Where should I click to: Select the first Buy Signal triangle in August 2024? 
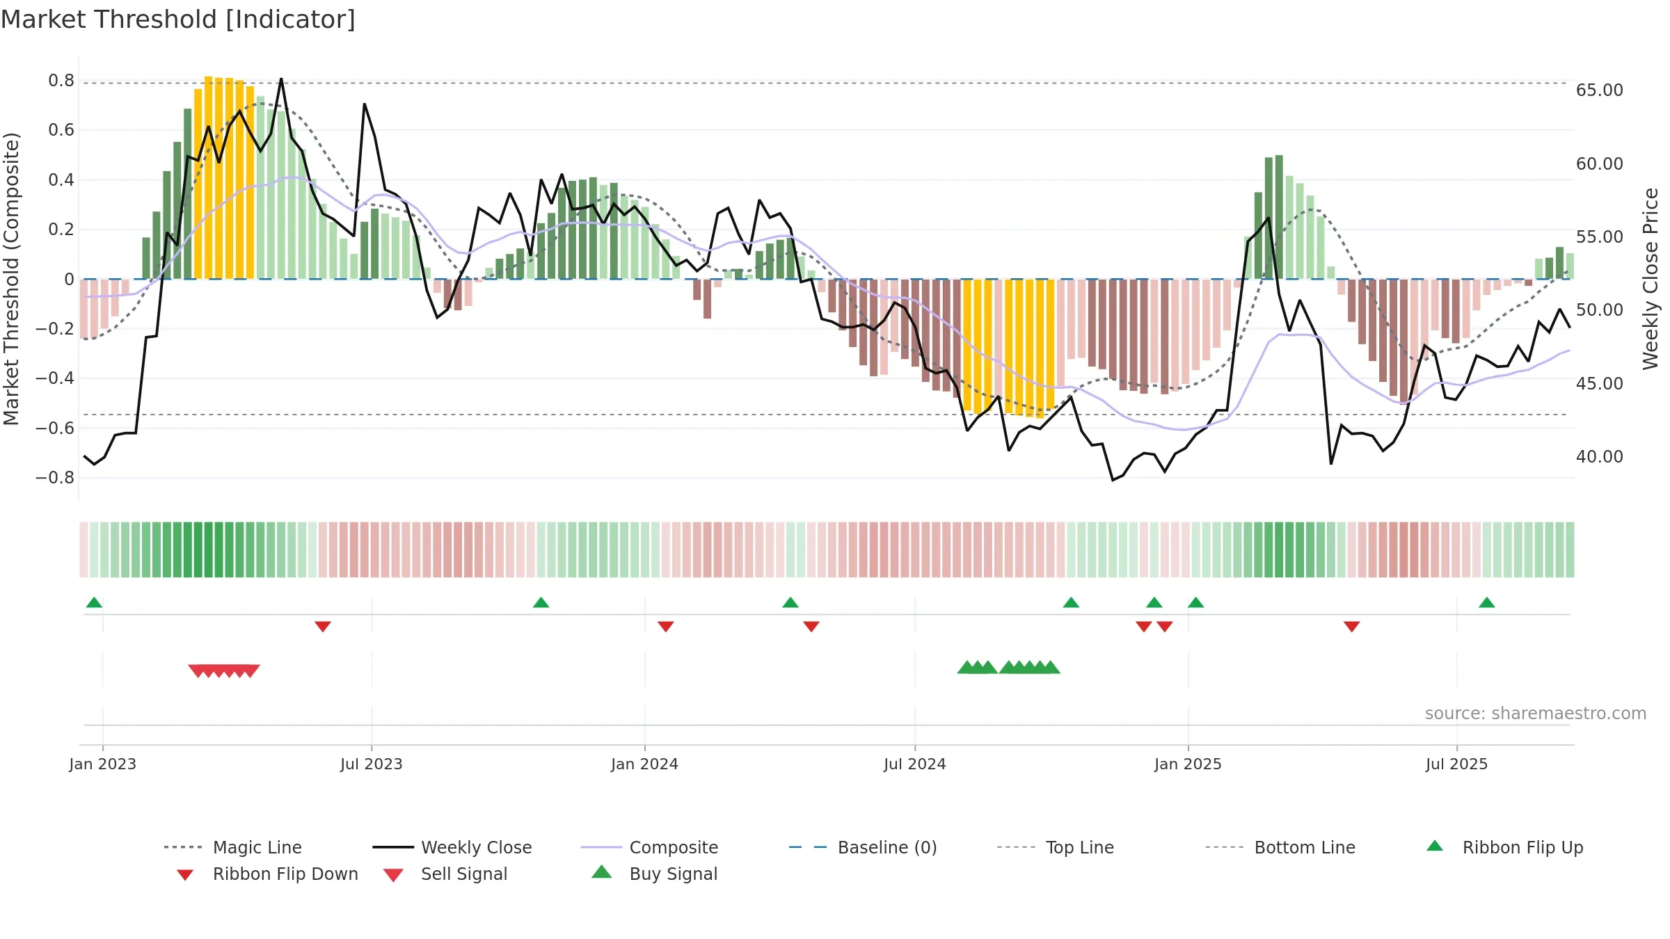coord(967,667)
